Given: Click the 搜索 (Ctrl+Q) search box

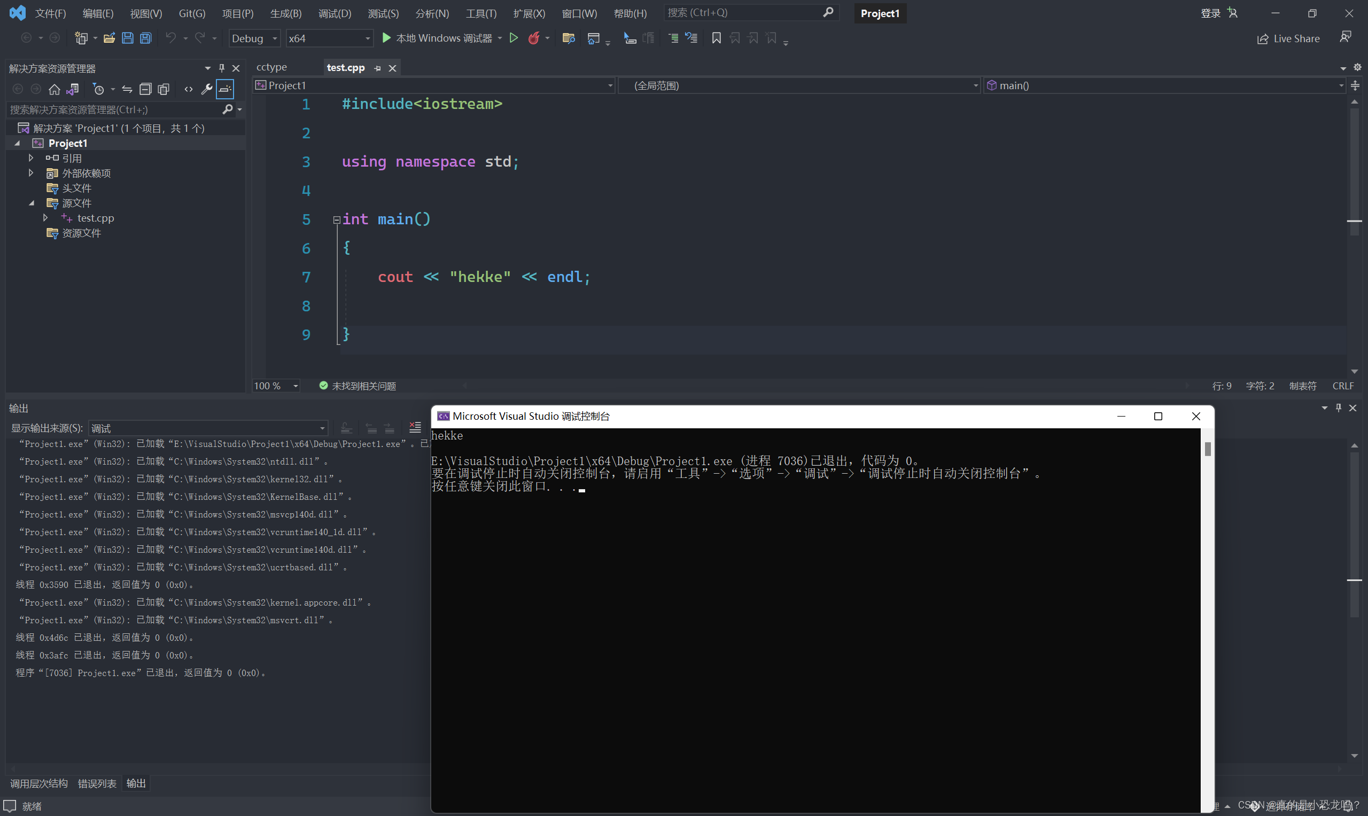Looking at the screenshot, I should tap(743, 13).
